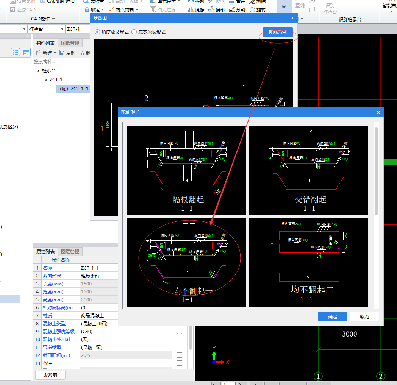The height and width of the screenshot is (385, 397).
Task: Choose the 交错翻起 reinforcement thumbnail
Action: [x=308, y=170]
